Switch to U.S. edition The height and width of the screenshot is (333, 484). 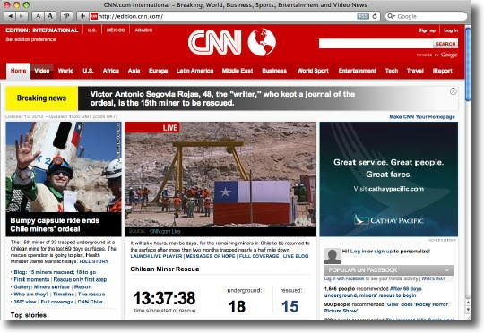91,30
